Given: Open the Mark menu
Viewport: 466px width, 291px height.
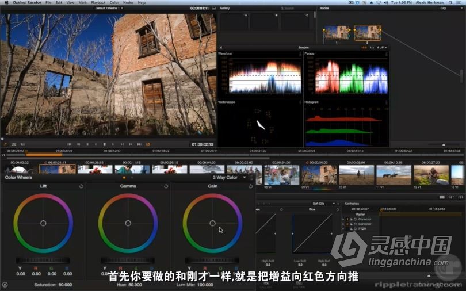Looking at the screenshot, I should point(82,2).
